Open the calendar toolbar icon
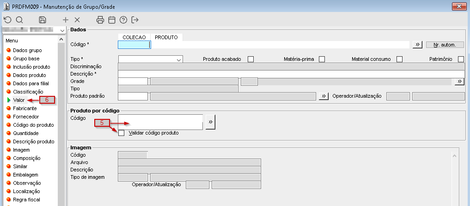 112,20
